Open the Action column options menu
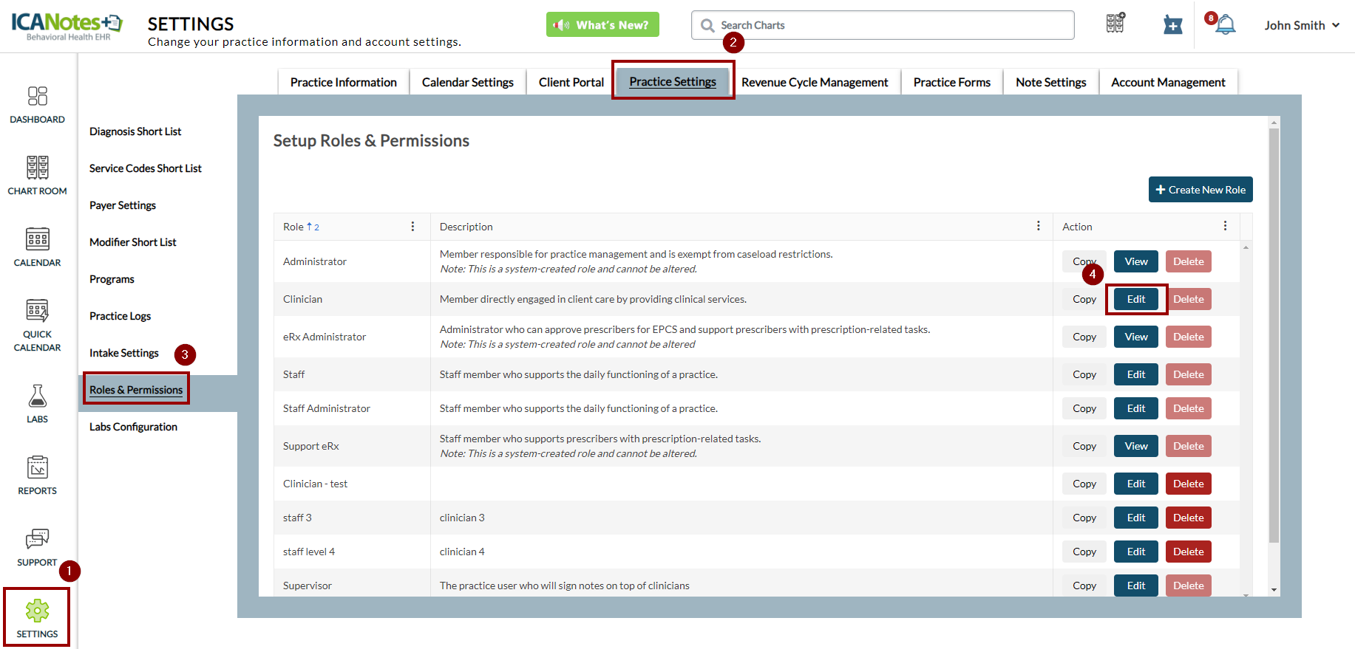Screen dimensions: 1355x649 pyautogui.click(x=1225, y=226)
